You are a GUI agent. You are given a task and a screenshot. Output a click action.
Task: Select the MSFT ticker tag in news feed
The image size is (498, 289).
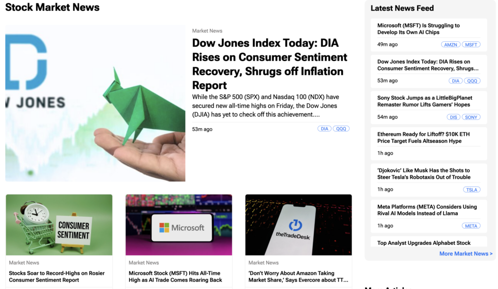tap(471, 45)
